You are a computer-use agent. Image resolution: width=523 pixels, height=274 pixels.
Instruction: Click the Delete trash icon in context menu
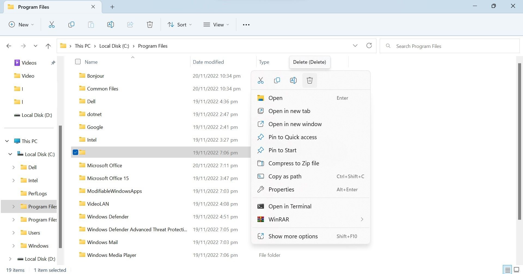tap(310, 80)
